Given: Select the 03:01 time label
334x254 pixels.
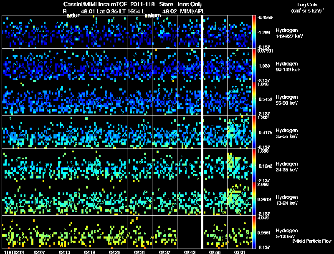Looking at the screenshot, I should click(x=240, y=252).
